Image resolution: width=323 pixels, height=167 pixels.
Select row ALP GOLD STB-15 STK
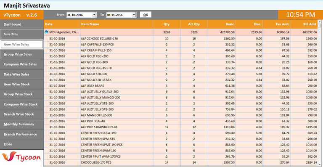click(181, 80)
